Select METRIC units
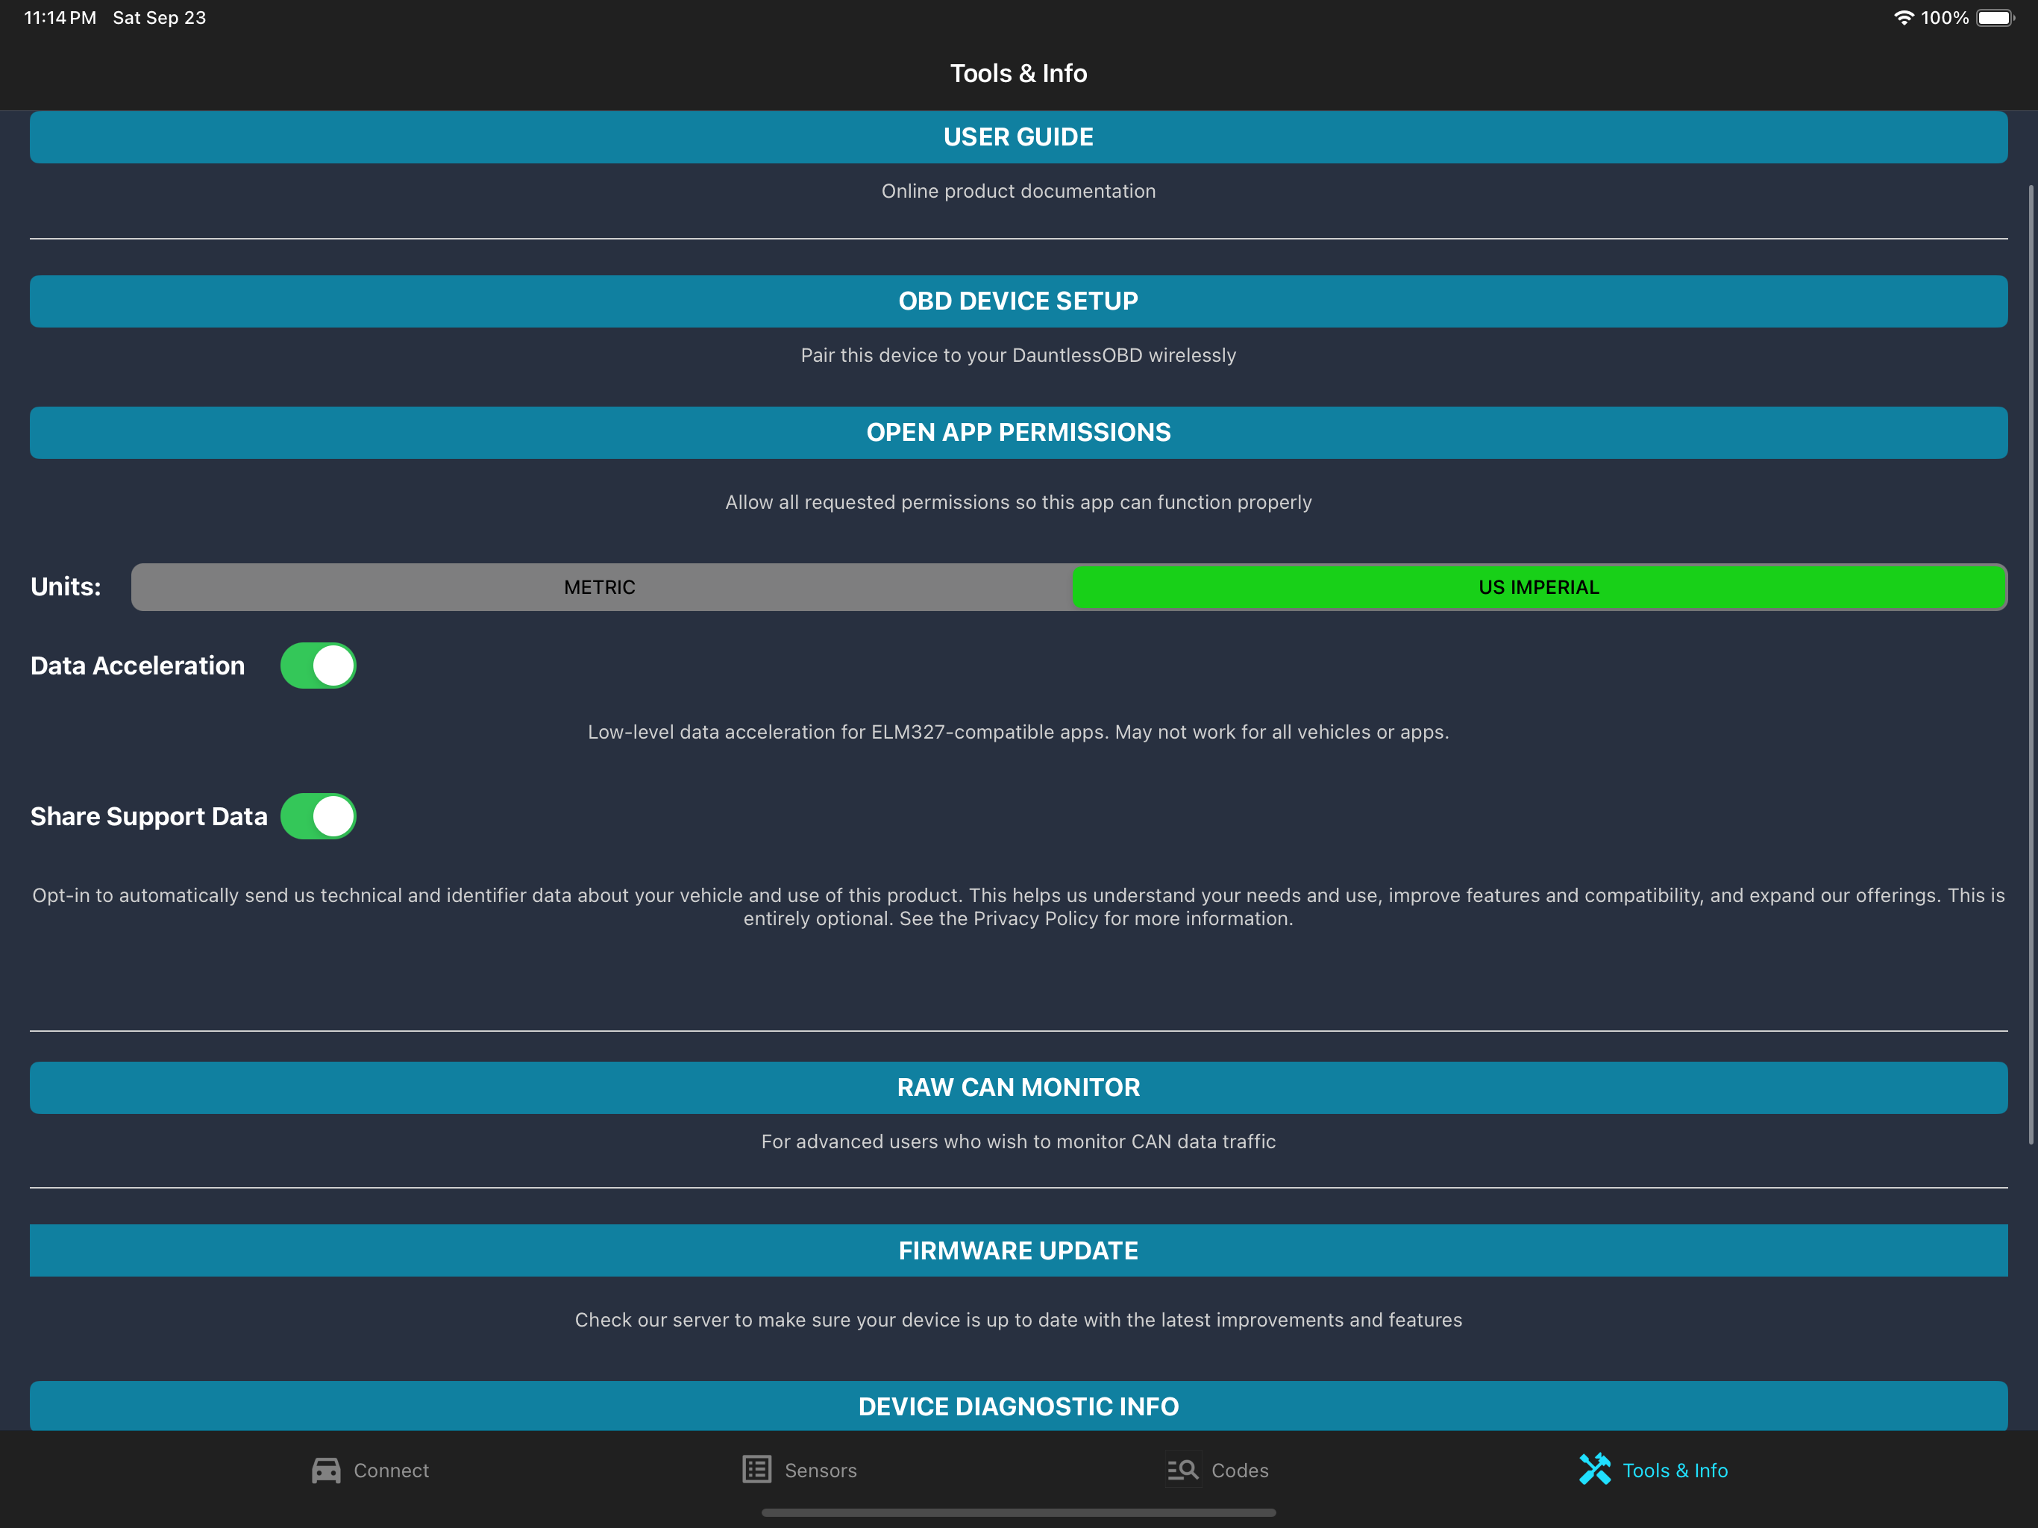Image resolution: width=2038 pixels, height=1528 pixels. click(x=601, y=587)
